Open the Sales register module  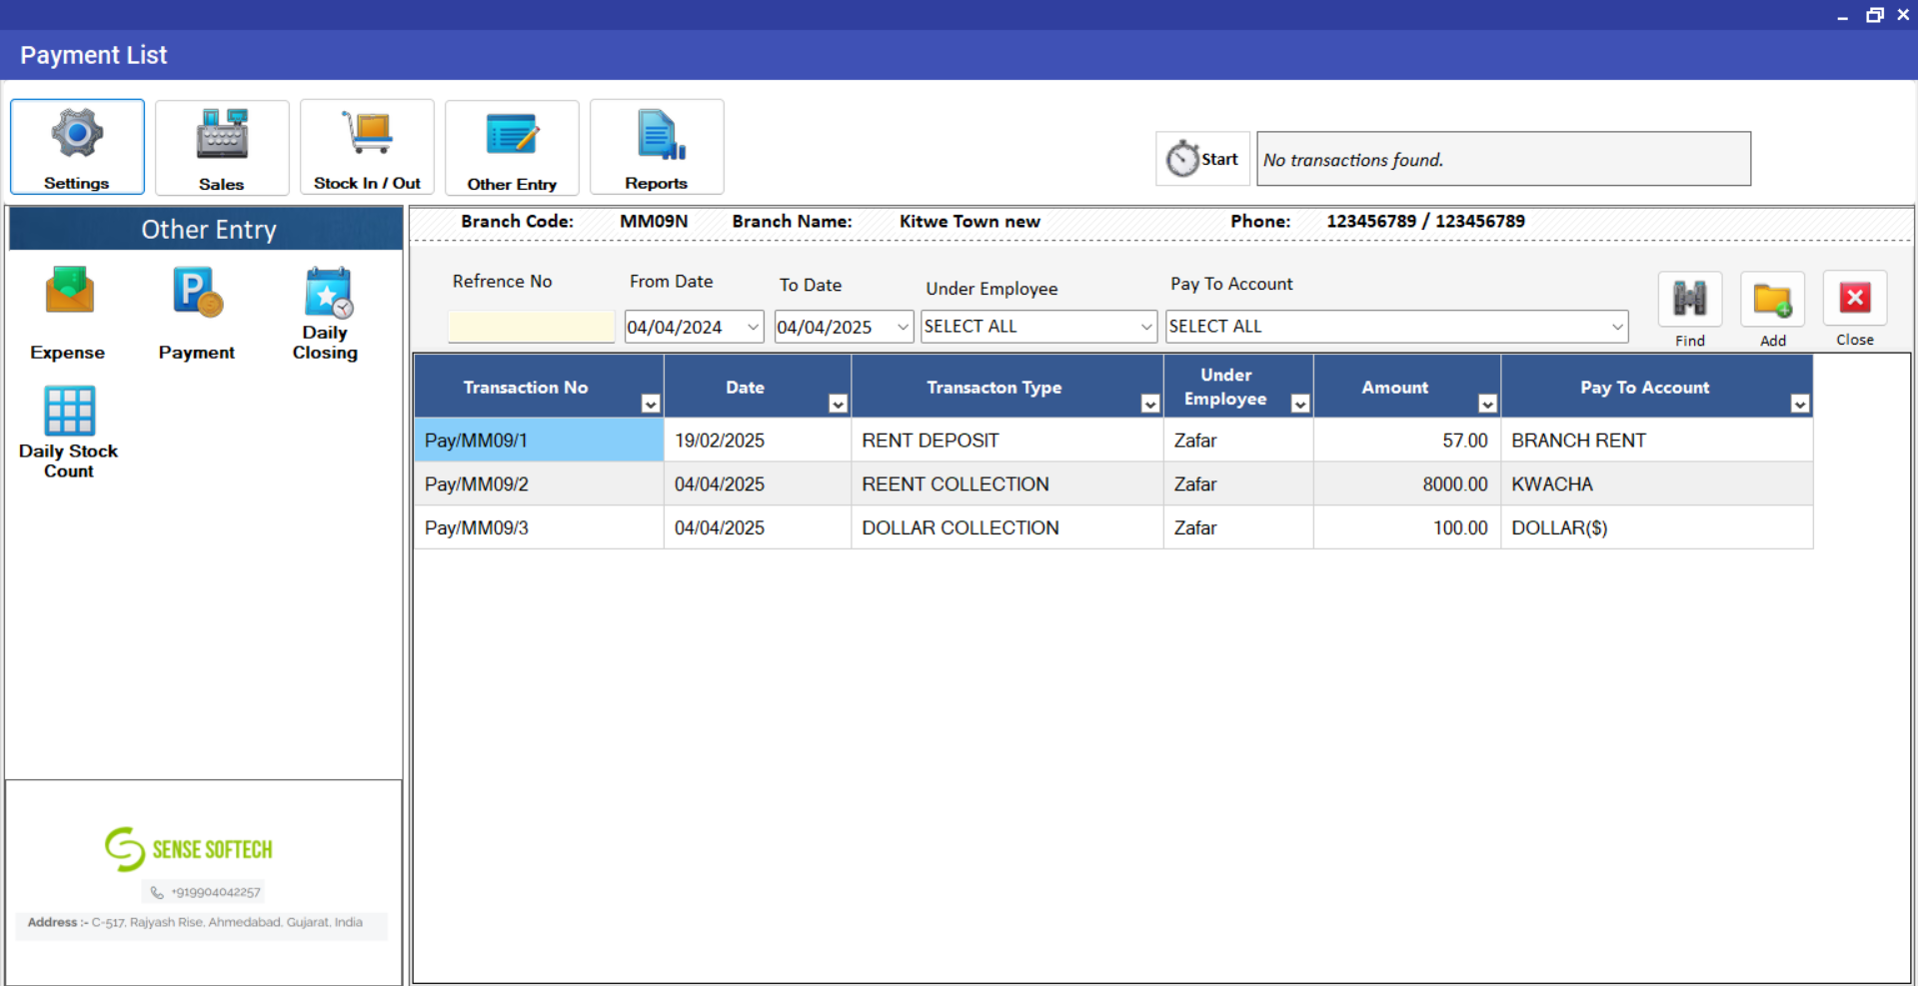[222, 147]
